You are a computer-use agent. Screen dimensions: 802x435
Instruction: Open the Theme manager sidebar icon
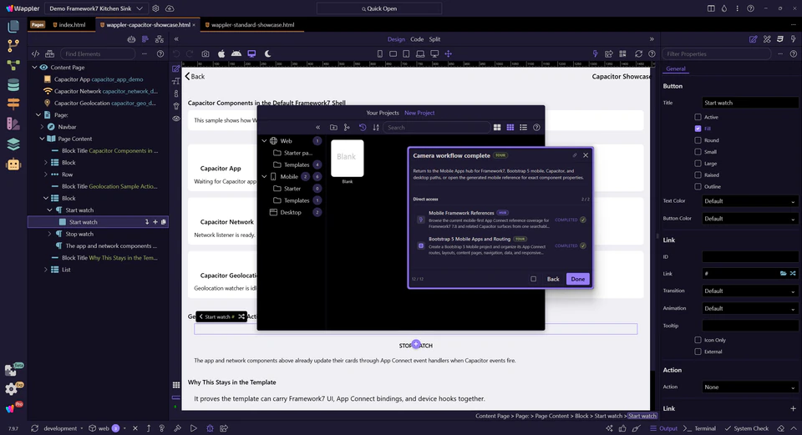click(x=13, y=124)
